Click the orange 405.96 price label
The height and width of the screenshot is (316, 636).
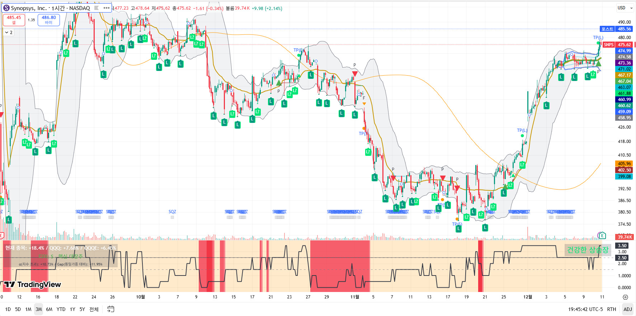pyautogui.click(x=624, y=164)
